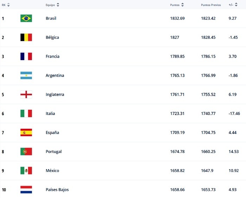Open the Brasil team link

[51, 18]
